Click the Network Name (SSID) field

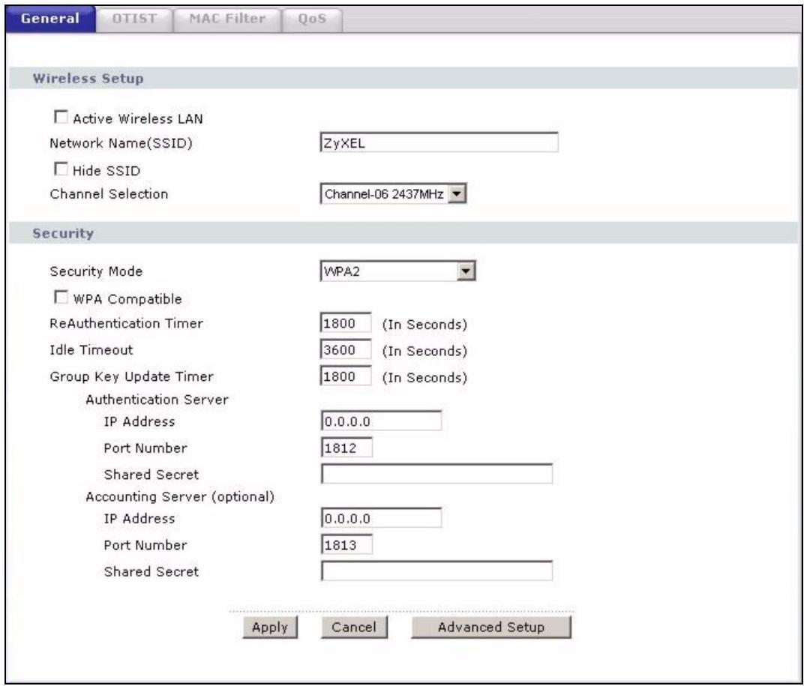point(439,143)
